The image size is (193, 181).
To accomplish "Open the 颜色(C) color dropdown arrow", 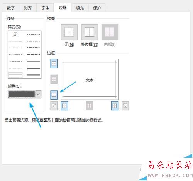I will click(x=38, y=94).
